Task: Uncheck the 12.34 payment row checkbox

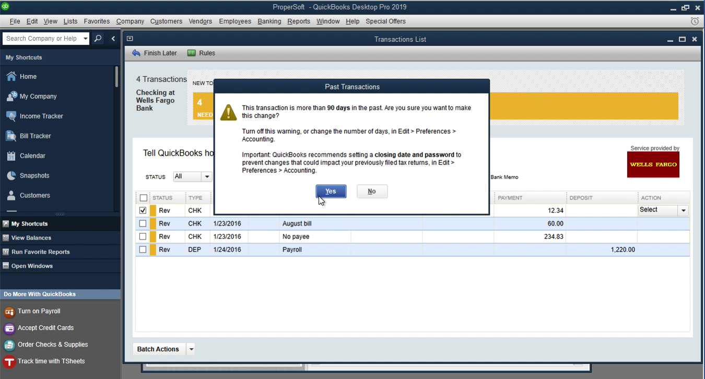Action: (143, 210)
